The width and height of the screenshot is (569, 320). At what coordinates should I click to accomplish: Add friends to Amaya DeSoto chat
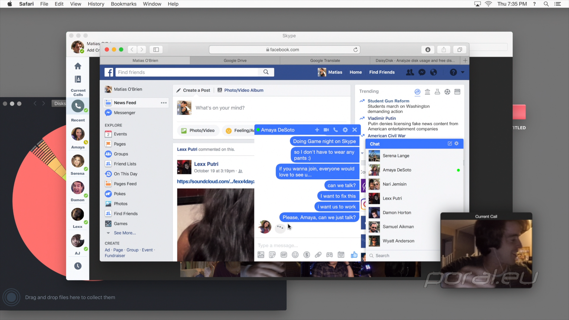317,130
